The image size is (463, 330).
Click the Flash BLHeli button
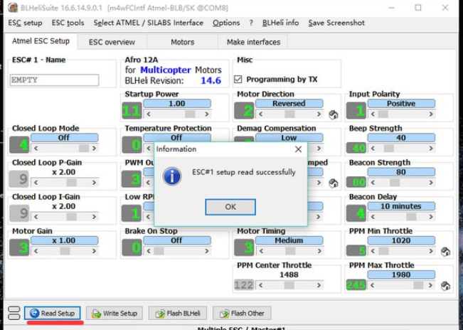pos(178,313)
